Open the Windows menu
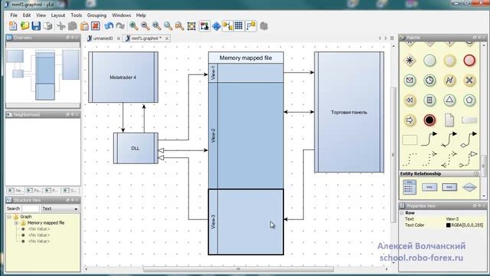The width and height of the screenshot is (490, 276). click(x=121, y=15)
